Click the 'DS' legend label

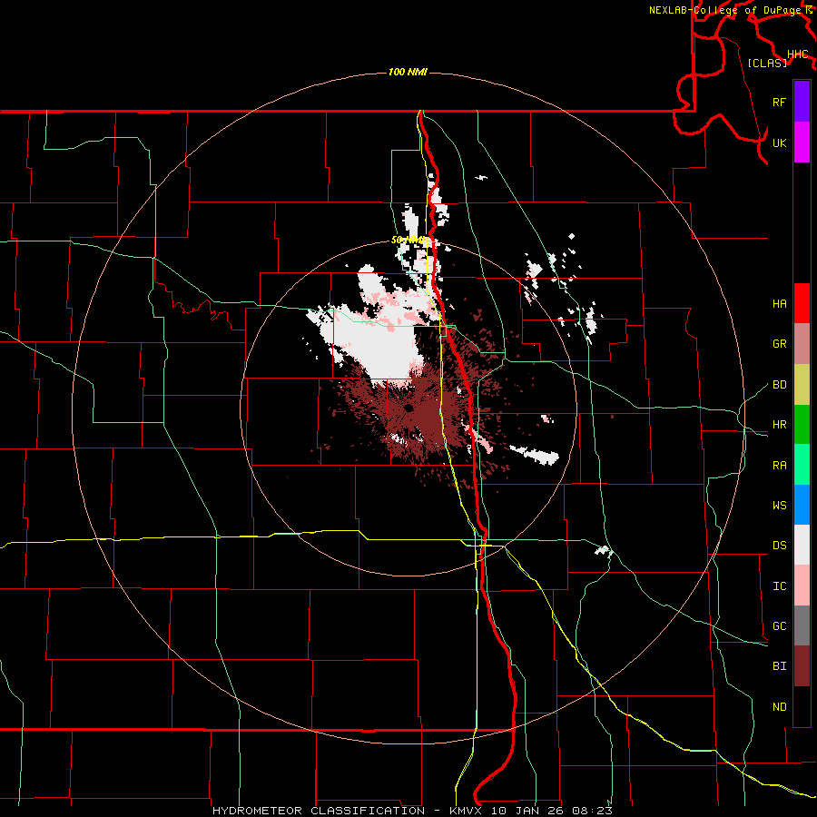point(779,546)
